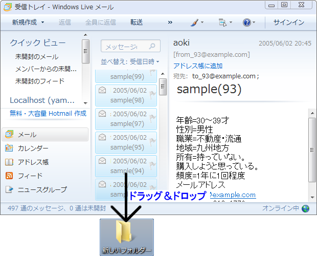Viewport: 317px width, 256px height.
Task: Expand the toolbar overflow chevron »
Action: 170,23
